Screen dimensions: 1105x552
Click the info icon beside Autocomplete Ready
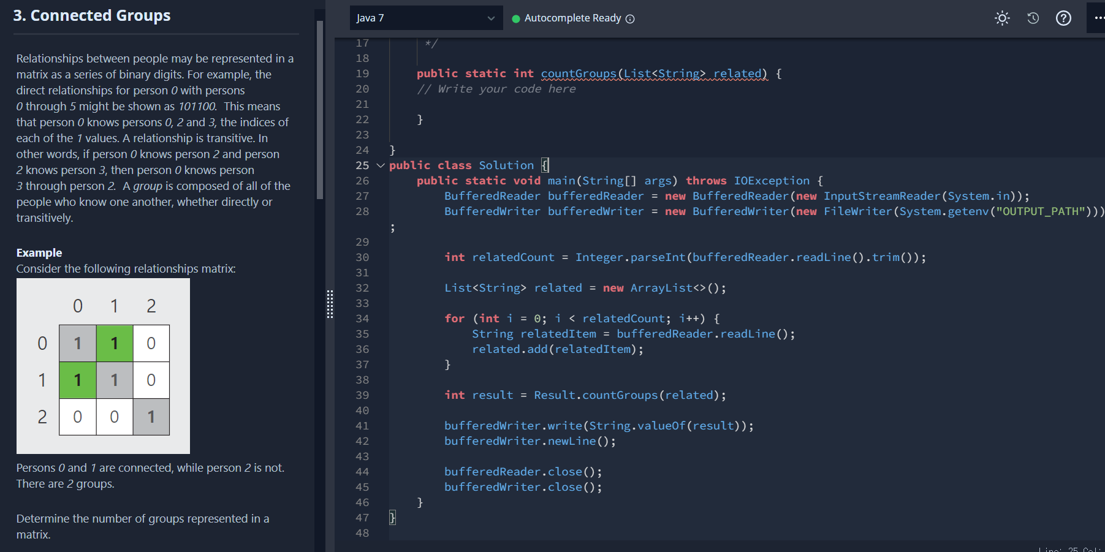tap(629, 18)
